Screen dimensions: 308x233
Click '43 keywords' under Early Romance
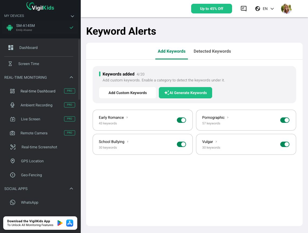[108, 123]
